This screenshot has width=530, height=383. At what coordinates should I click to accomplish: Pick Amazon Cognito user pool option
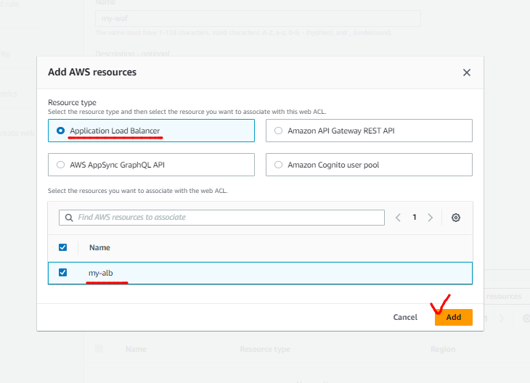point(369,165)
